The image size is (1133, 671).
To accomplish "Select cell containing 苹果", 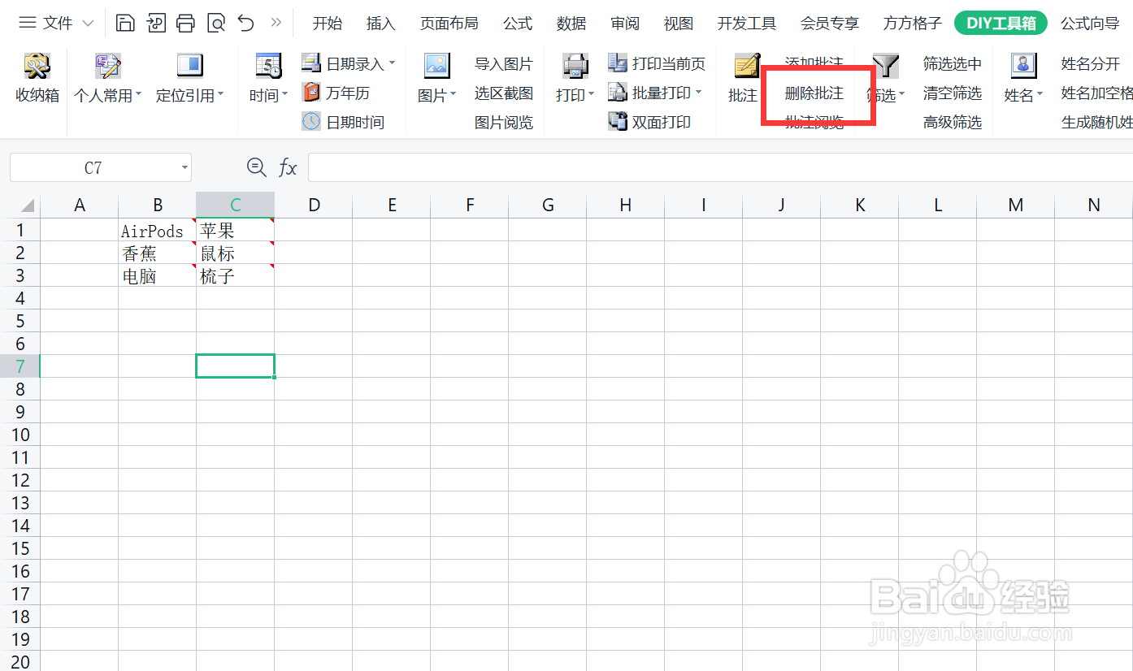I will pyautogui.click(x=236, y=230).
